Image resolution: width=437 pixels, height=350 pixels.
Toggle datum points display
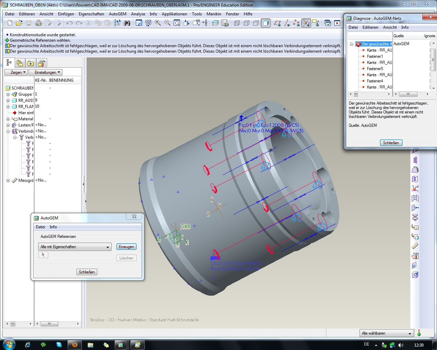pyautogui.click(x=297, y=23)
